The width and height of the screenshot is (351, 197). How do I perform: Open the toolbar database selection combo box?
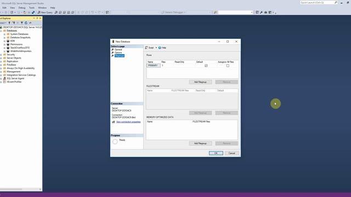(x=235, y=12)
